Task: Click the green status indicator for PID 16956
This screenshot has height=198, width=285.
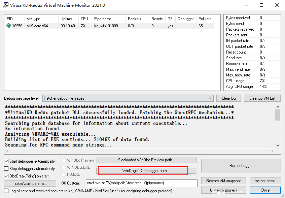Action: tap(8, 26)
